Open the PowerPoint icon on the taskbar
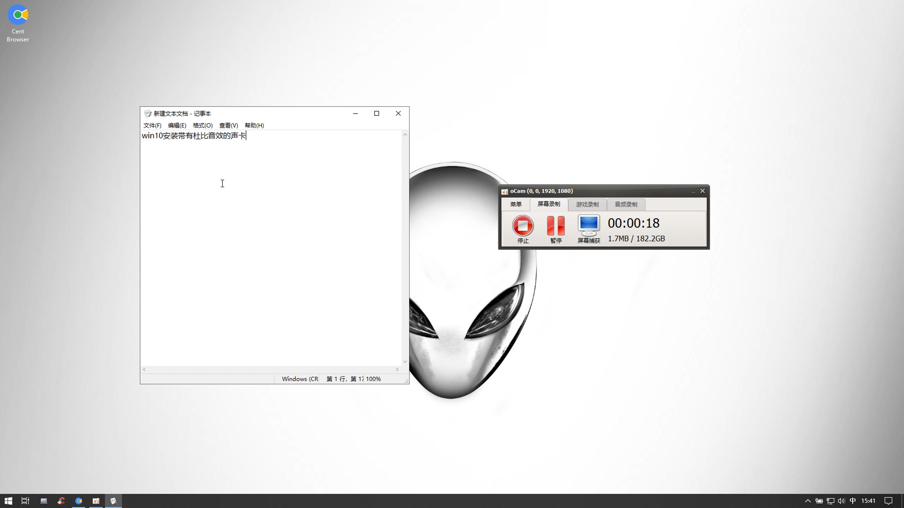 pyautogui.click(x=96, y=501)
